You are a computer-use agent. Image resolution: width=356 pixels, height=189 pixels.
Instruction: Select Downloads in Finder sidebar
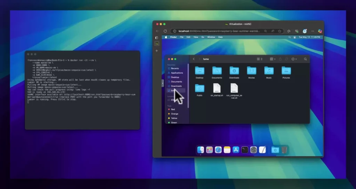[x=176, y=86]
